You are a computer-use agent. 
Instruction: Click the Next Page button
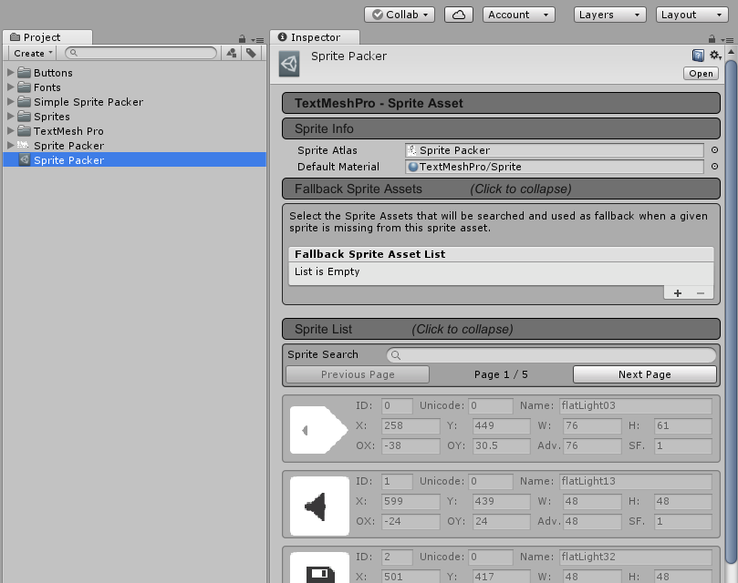644,374
